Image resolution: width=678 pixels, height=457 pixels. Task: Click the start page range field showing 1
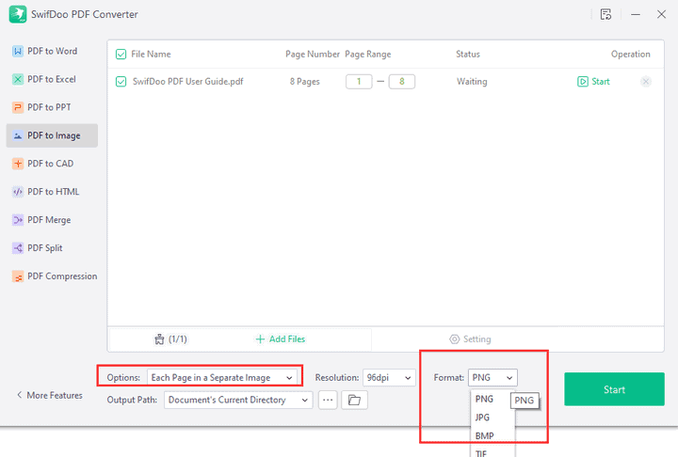point(359,82)
